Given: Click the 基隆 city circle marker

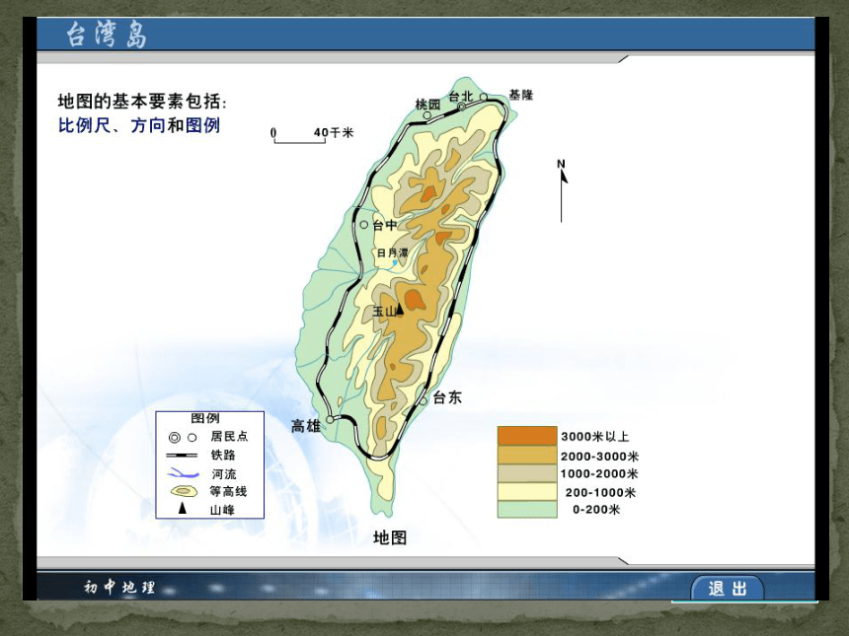Looking at the screenshot, I should [x=484, y=98].
